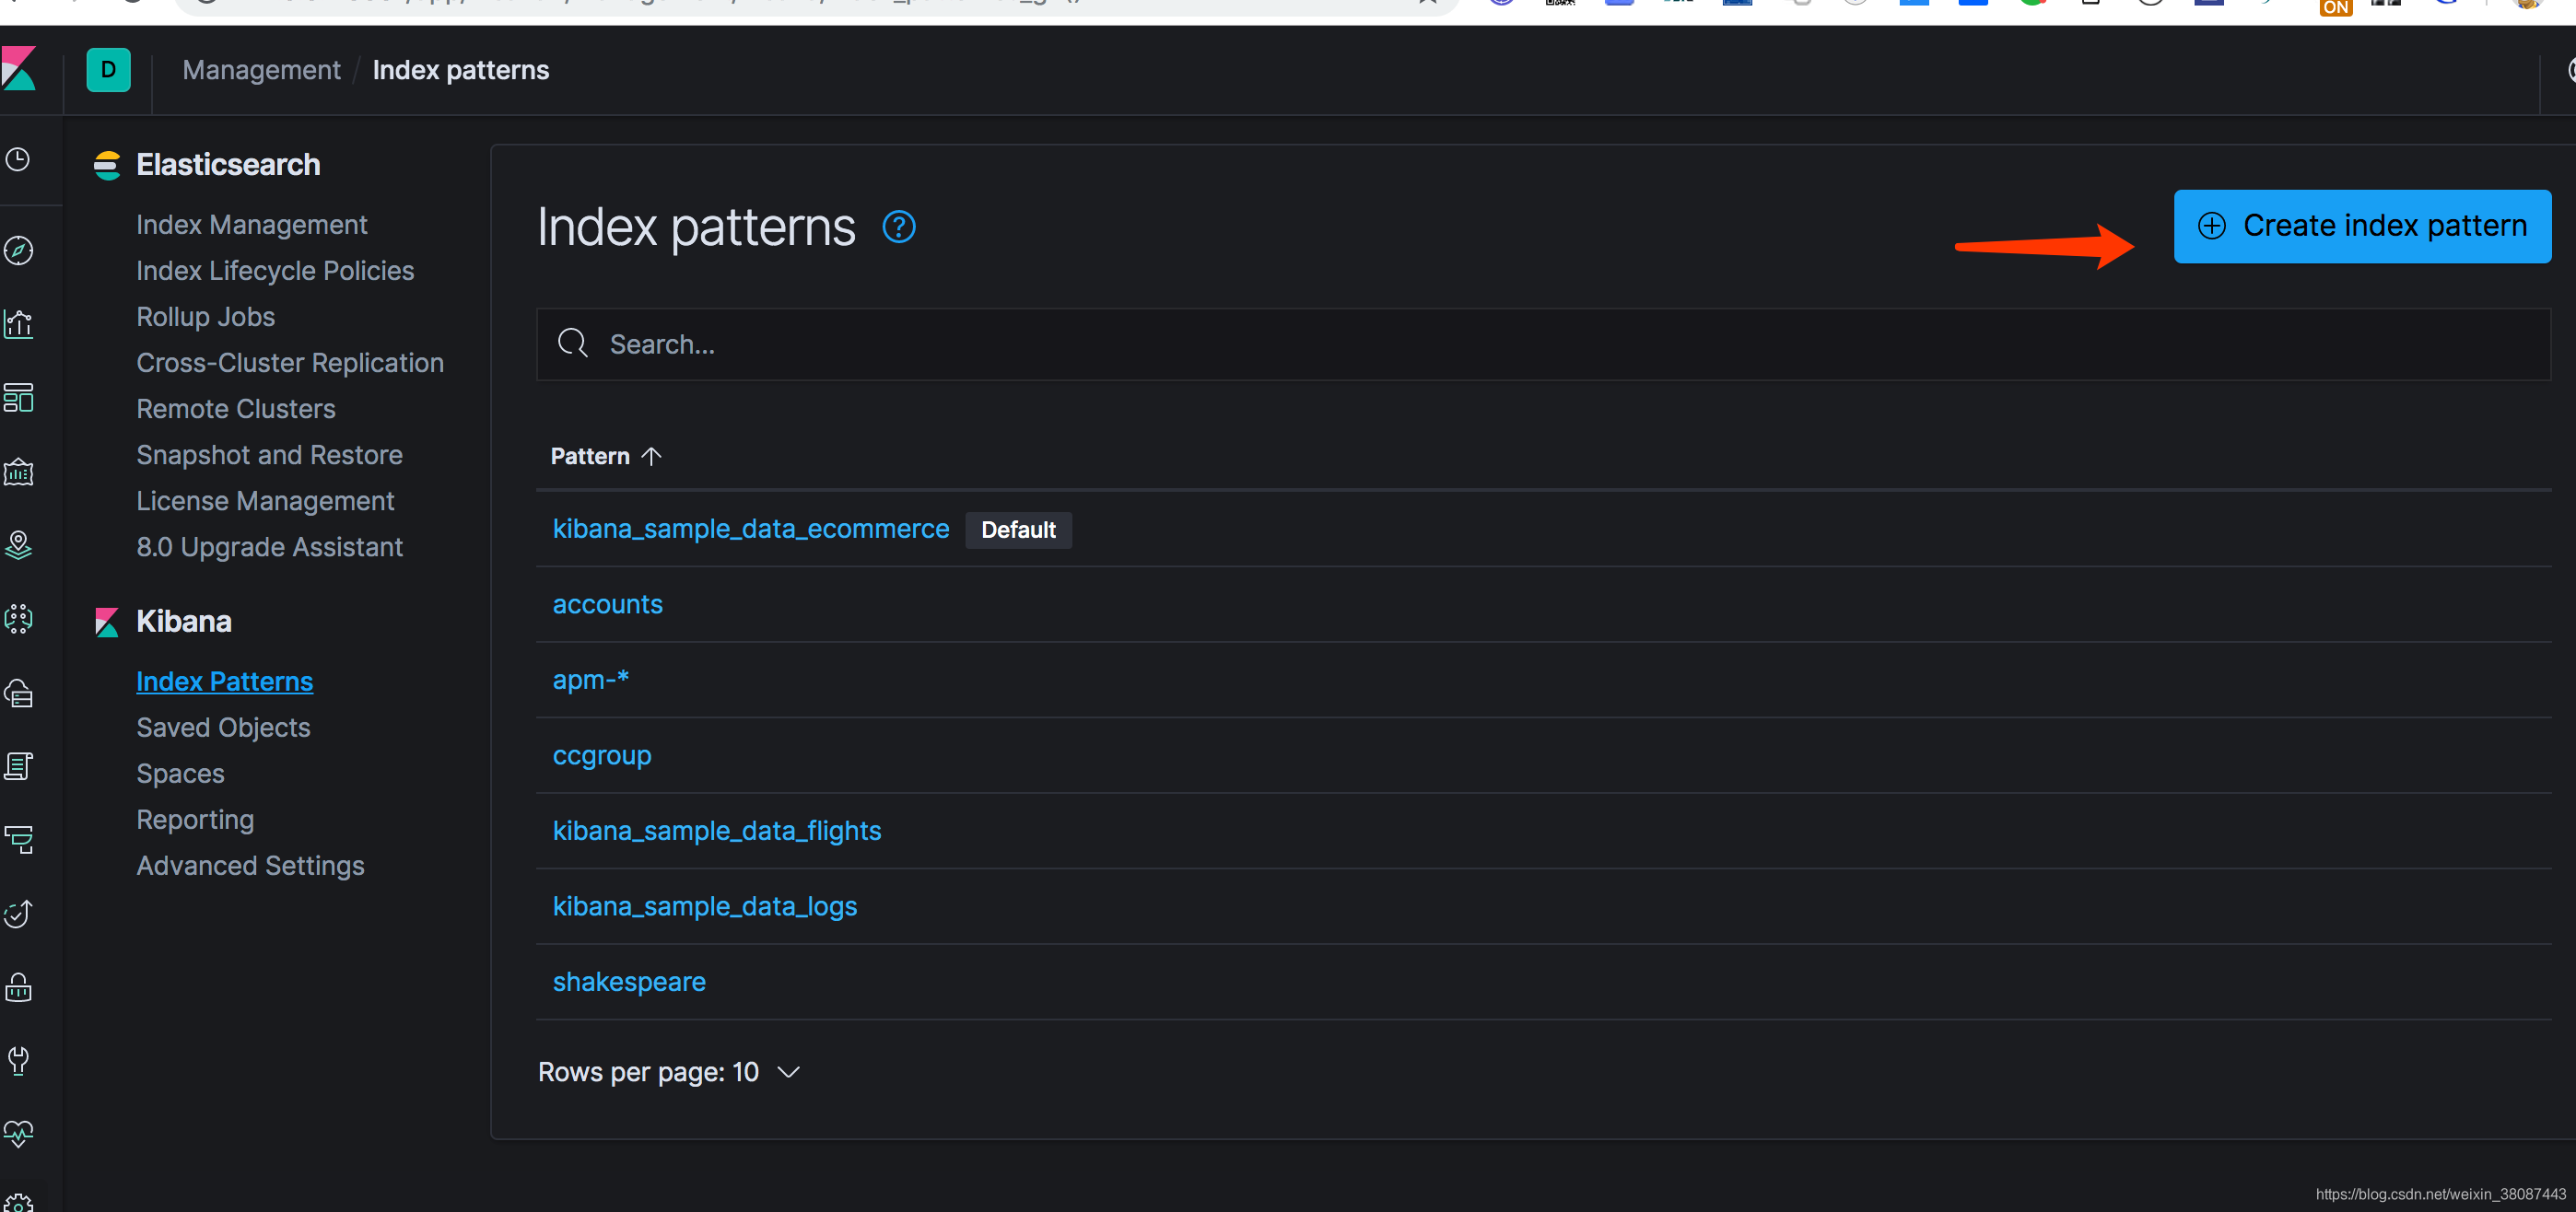2576x1212 pixels.
Task: Click the Management breadcrumb link
Action: click(261, 70)
